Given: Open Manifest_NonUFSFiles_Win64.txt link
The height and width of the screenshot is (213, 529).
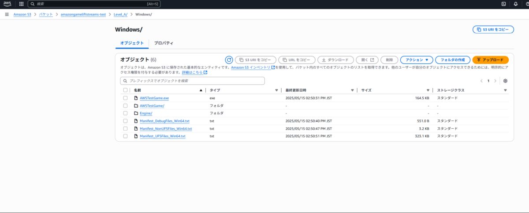Looking at the screenshot, I should click(x=166, y=128).
